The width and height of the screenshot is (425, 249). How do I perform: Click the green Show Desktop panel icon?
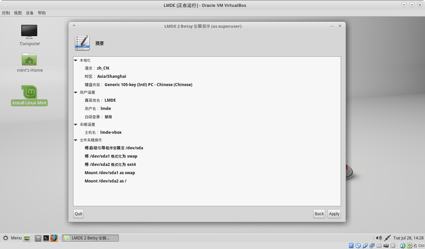(x=27, y=238)
